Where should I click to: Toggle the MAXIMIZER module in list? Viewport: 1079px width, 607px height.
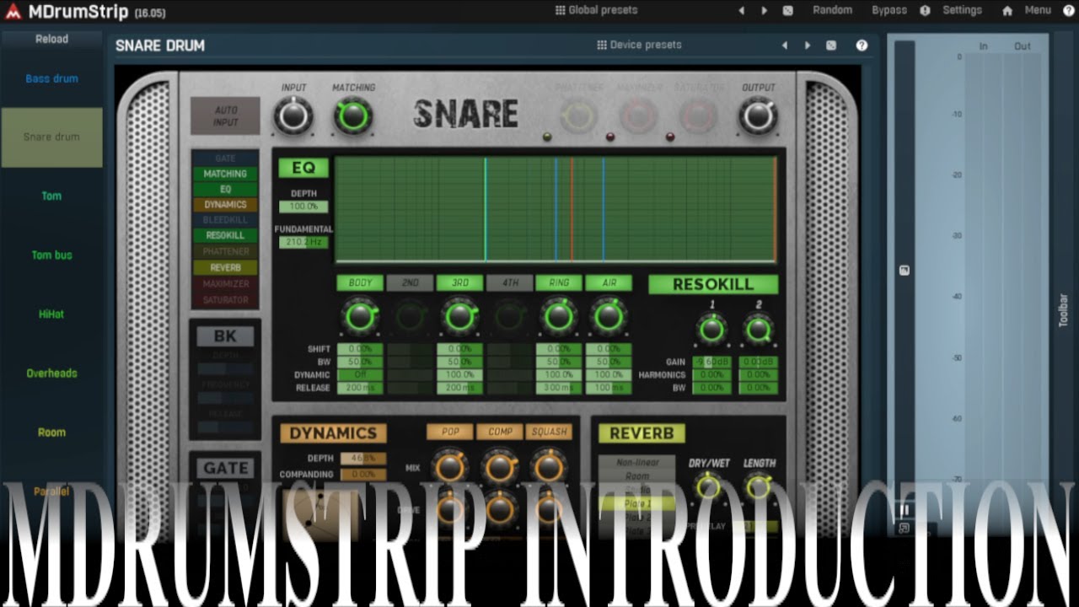(225, 284)
